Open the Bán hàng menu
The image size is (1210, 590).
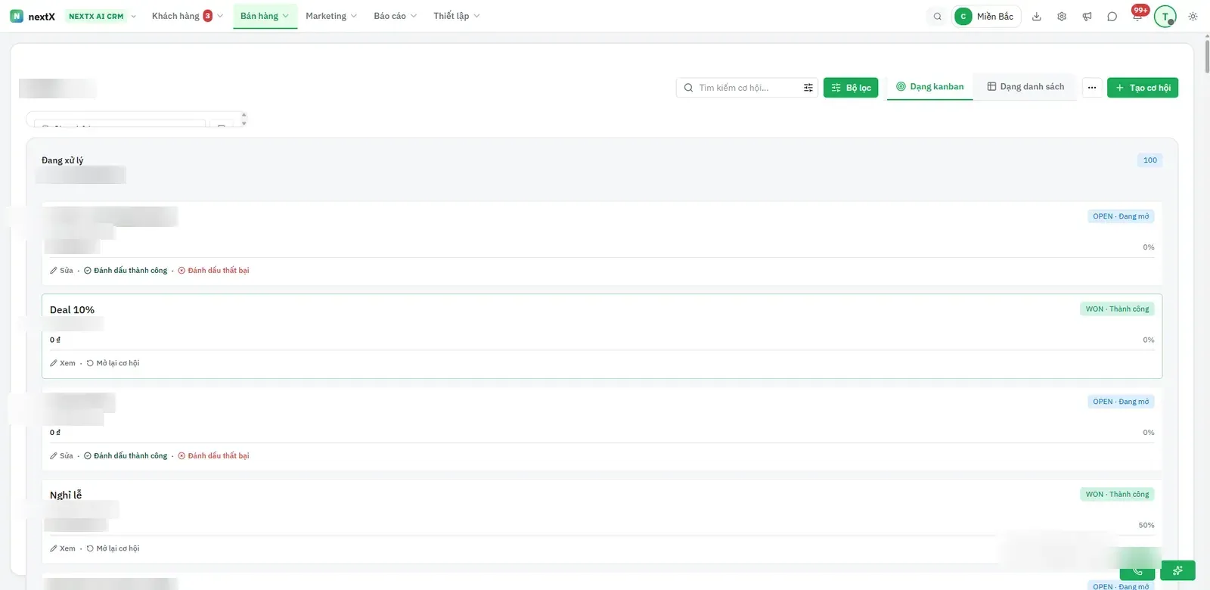pos(265,16)
